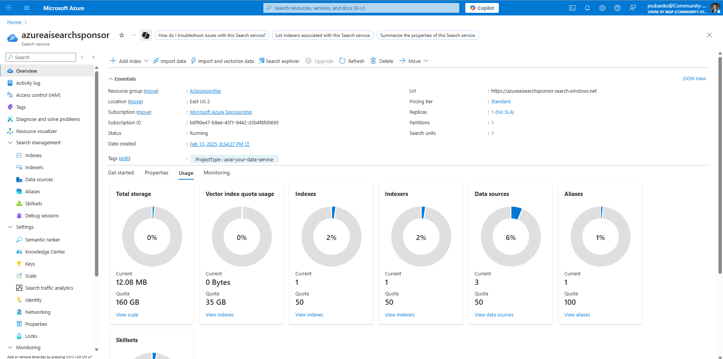Open Indexes under Search management
This screenshot has width=723, height=359.
click(x=33, y=155)
